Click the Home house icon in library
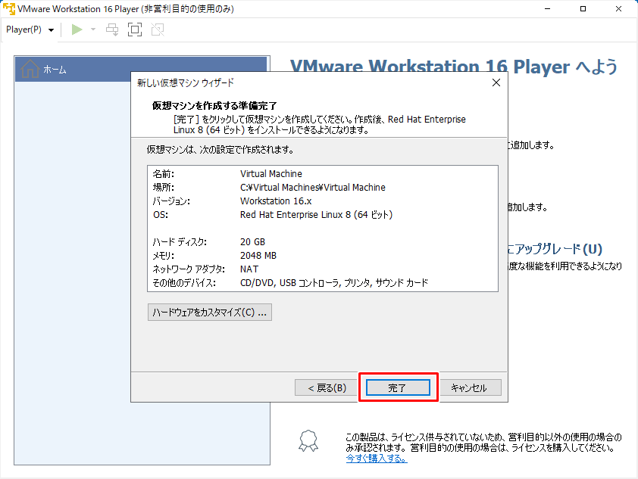The width and height of the screenshot is (638, 479). click(30, 69)
